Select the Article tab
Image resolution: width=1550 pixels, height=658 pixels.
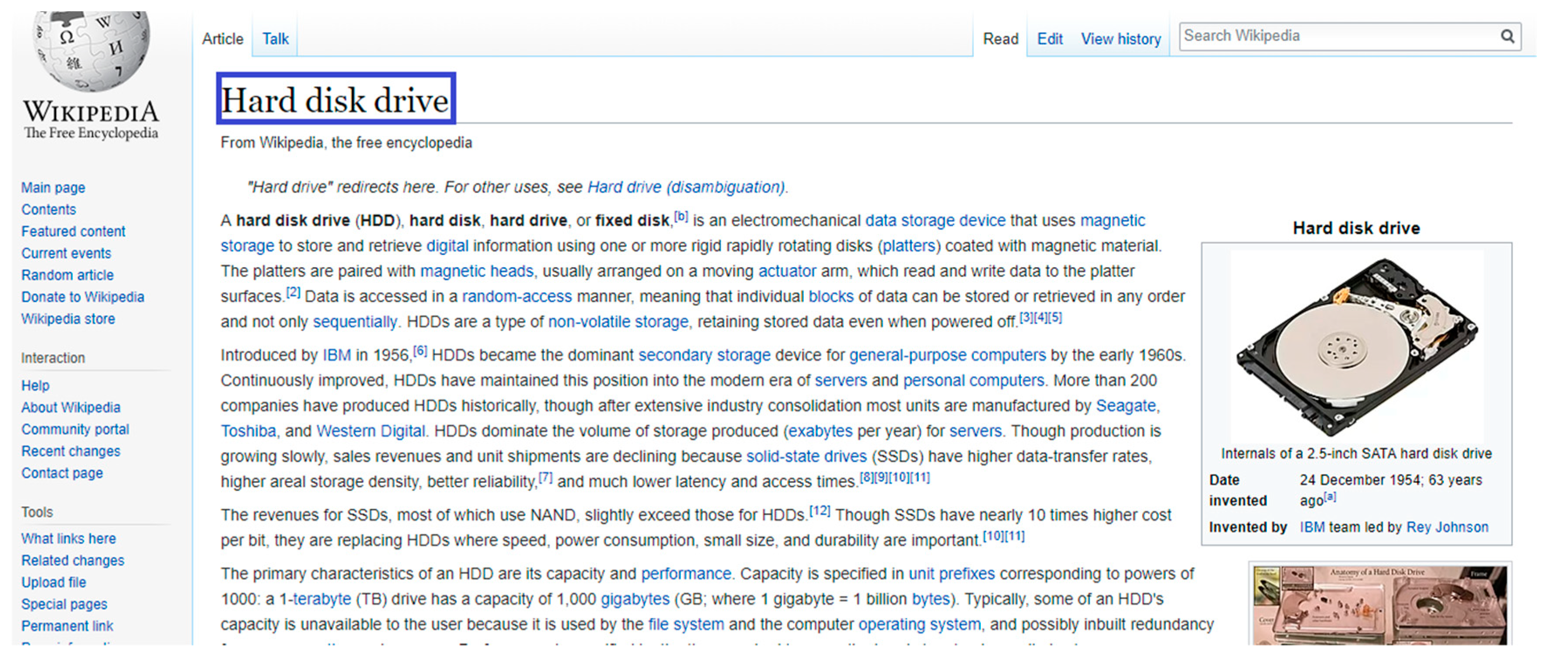222,39
